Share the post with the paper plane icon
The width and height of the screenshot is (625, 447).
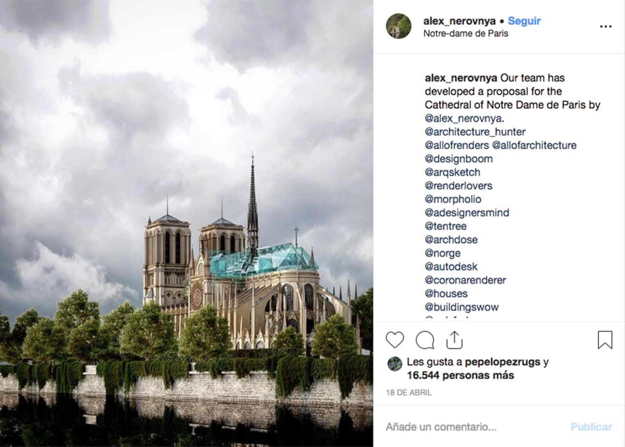[454, 340]
